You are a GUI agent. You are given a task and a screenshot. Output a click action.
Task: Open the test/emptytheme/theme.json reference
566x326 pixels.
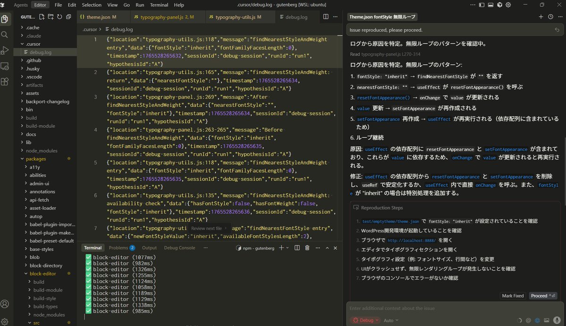point(391,221)
